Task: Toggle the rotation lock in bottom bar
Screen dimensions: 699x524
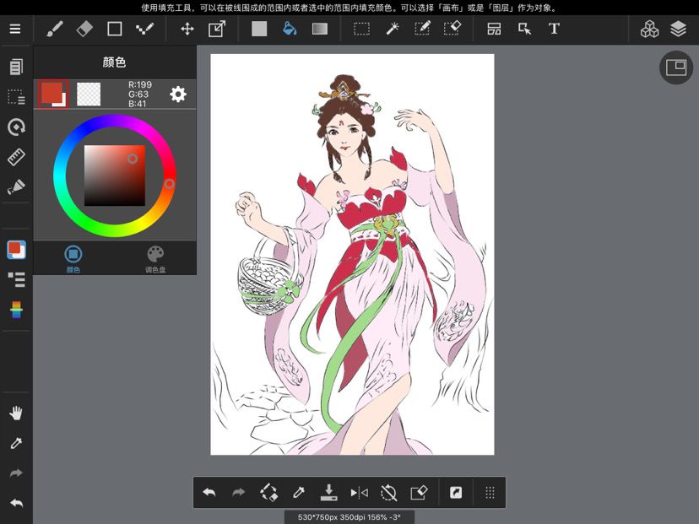Action: tap(388, 493)
